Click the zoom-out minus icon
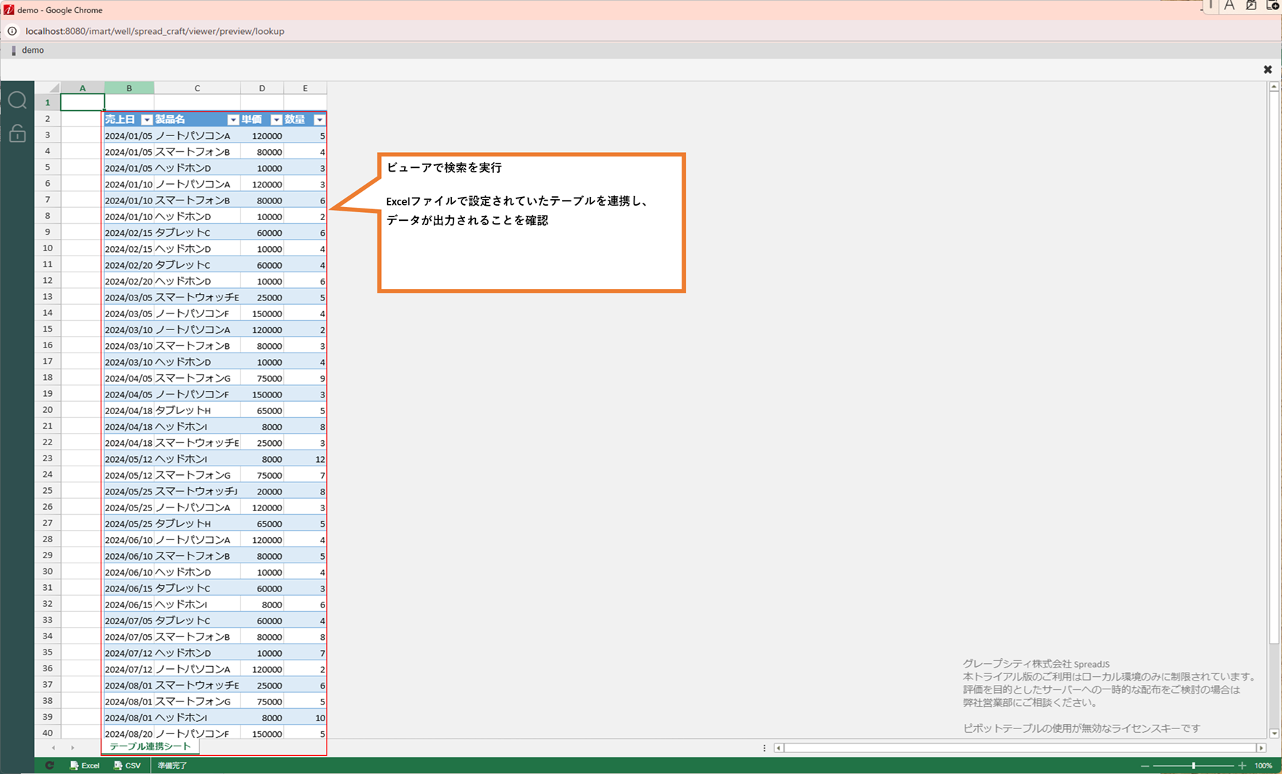 1144,765
